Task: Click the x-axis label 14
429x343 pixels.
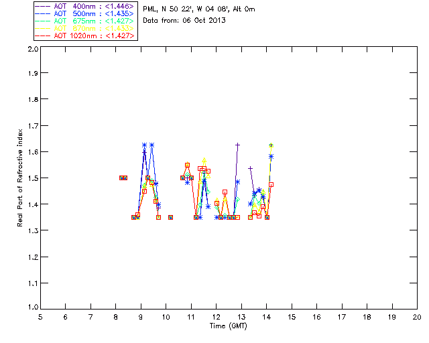Action: pos(267,317)
